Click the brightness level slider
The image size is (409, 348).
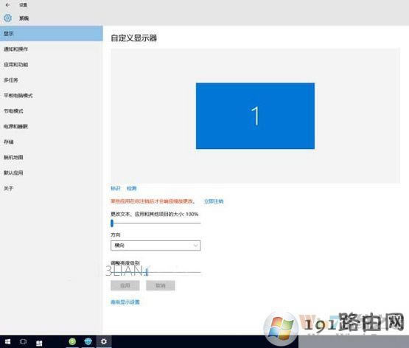pyautogui.click(x=155, y=272)
